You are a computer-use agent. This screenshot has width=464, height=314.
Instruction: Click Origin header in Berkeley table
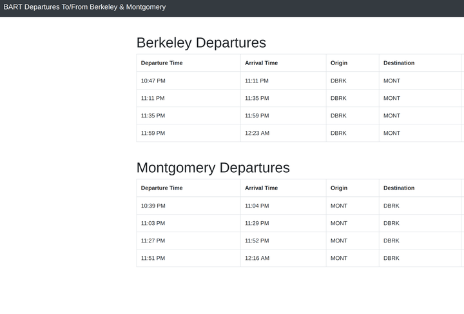[x=339, y=63]
